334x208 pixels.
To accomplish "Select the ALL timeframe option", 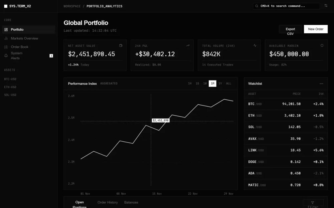I will [229, 84].
